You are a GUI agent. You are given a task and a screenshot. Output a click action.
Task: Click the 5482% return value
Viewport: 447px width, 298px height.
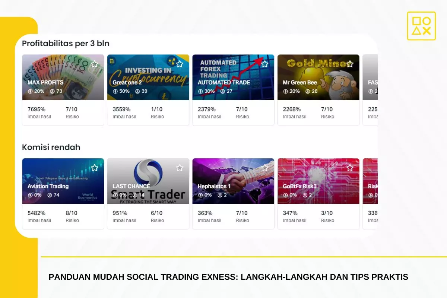(37, 213)
